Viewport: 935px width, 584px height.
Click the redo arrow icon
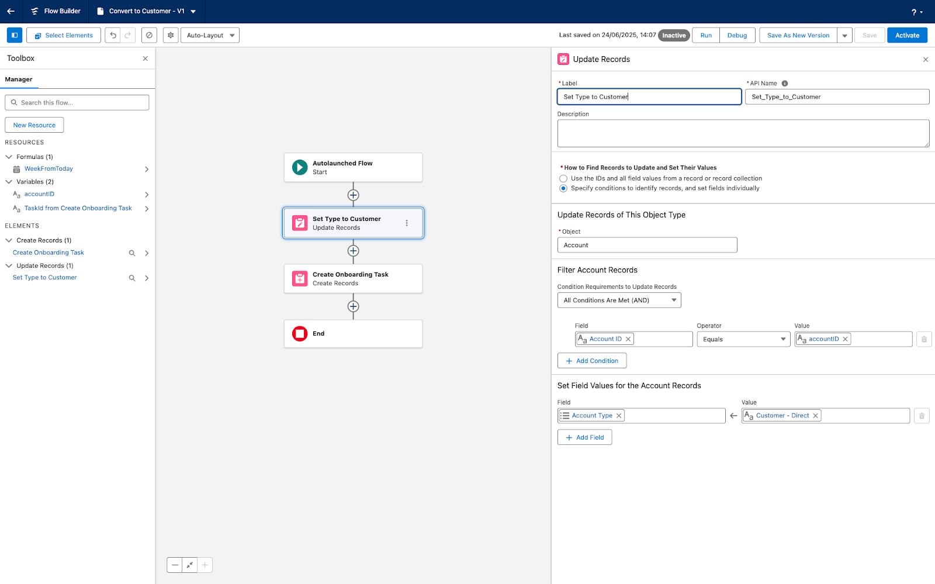128,35
